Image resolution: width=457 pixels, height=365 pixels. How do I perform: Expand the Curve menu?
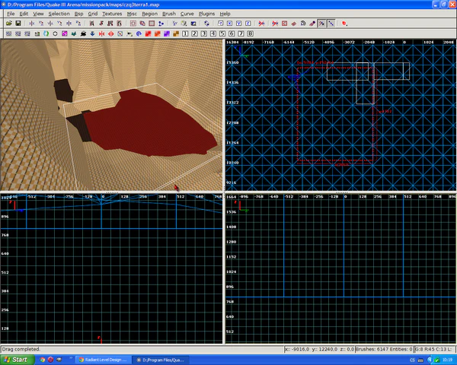pyautogui.click(x=187, y=14)
